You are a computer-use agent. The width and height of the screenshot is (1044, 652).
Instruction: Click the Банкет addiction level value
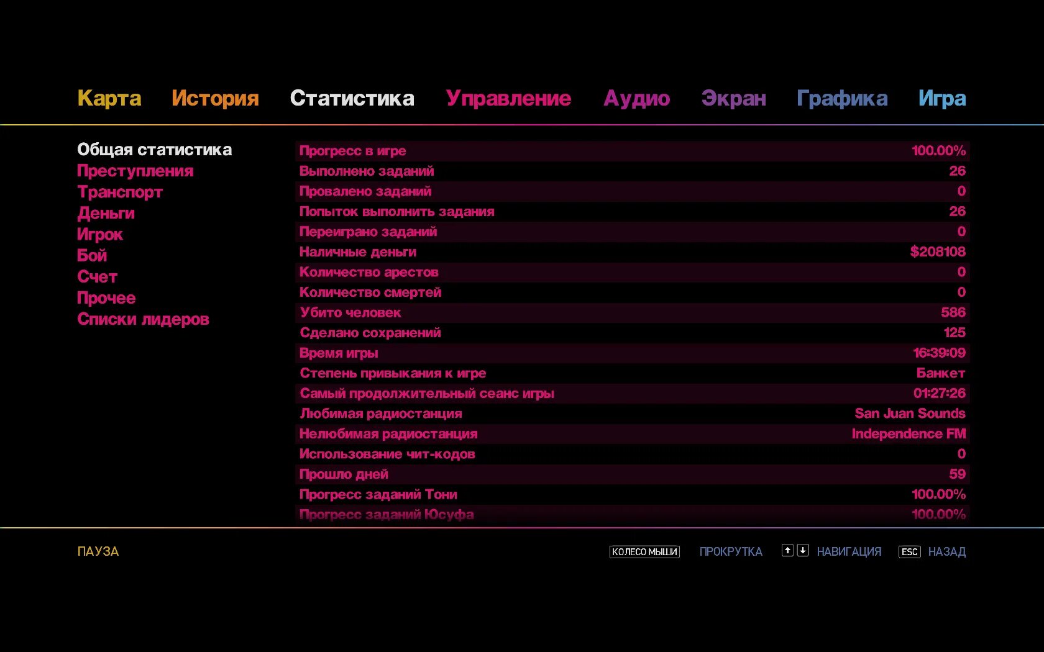(941, 373)
